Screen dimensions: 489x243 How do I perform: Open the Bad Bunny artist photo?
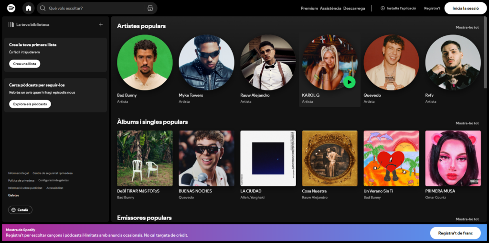[x=145, y=63]
